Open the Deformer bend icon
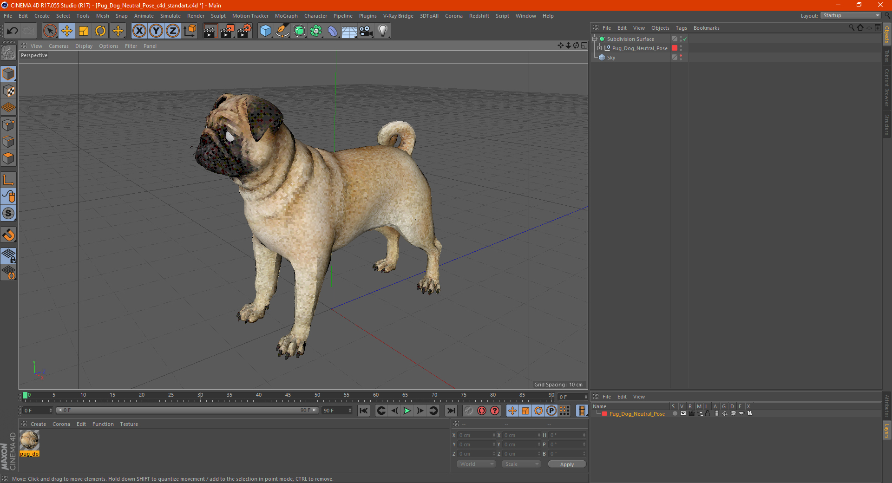The image size is (892, 483). point(333,31)
